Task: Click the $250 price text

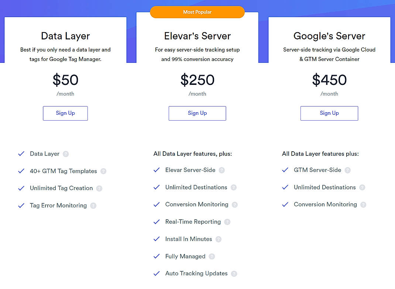Action: pyautogui.click(x=197, y=80)
